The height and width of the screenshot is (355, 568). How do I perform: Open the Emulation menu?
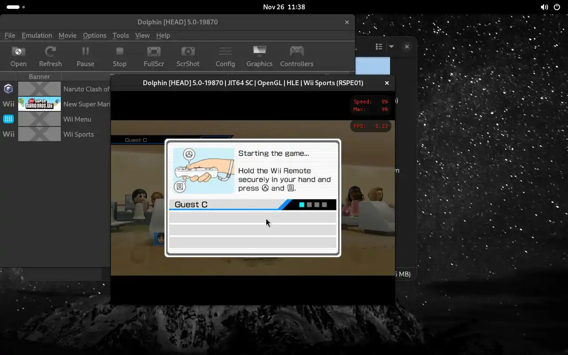pyautogui.click(x=37, y=35)
